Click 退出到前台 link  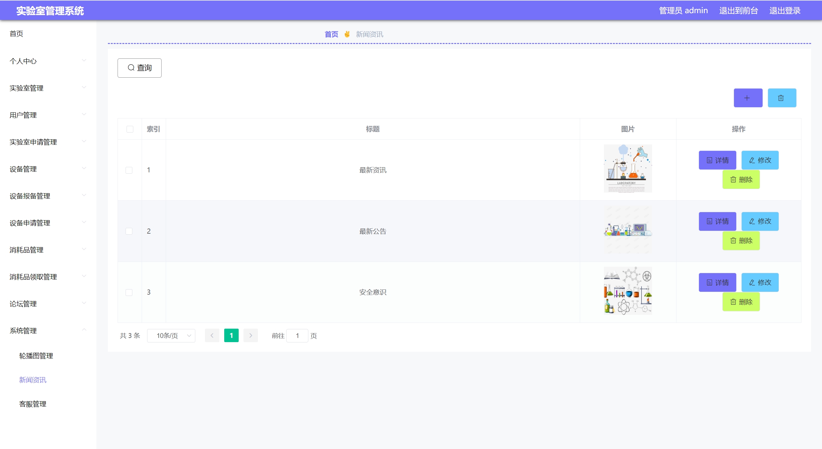click(x=738, y=11)
